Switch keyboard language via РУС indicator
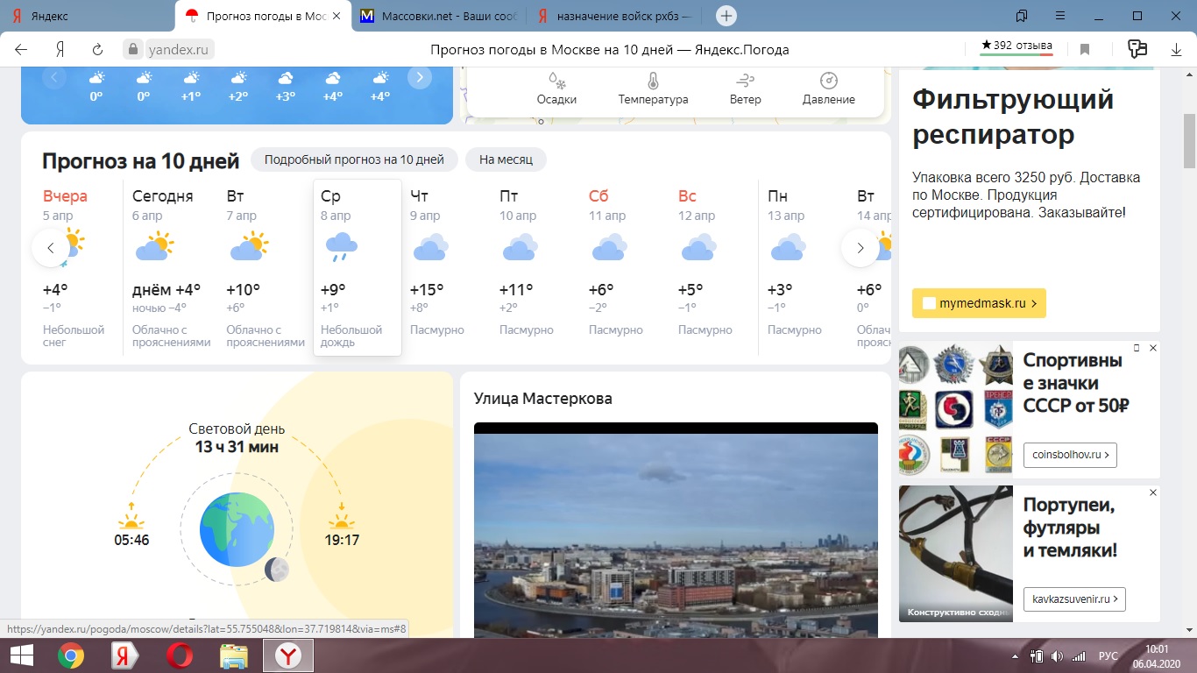This screenshot has width=1197, height=673. (1108, 655)
